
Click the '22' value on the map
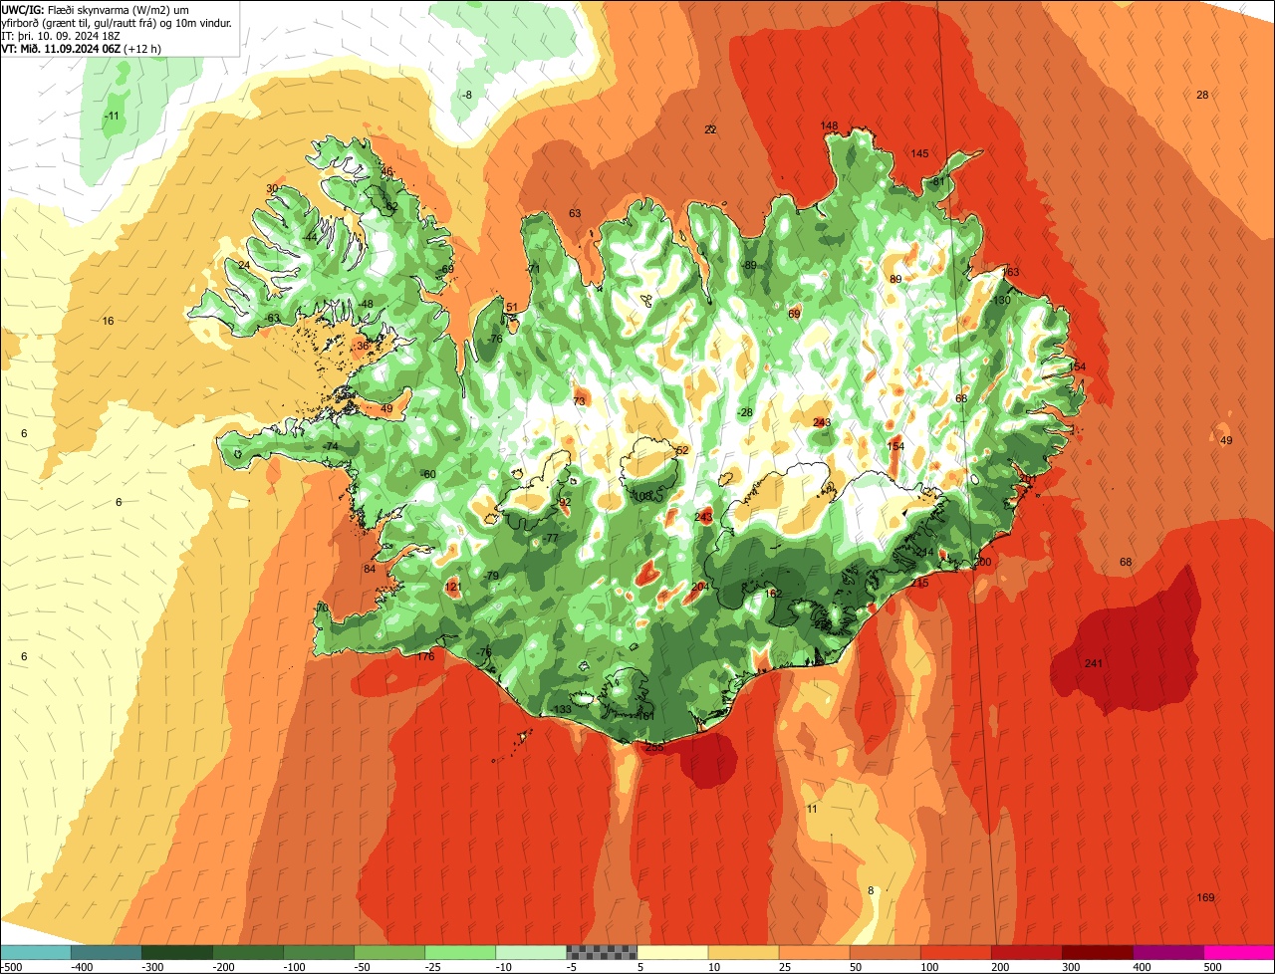(x=710, y=129)
